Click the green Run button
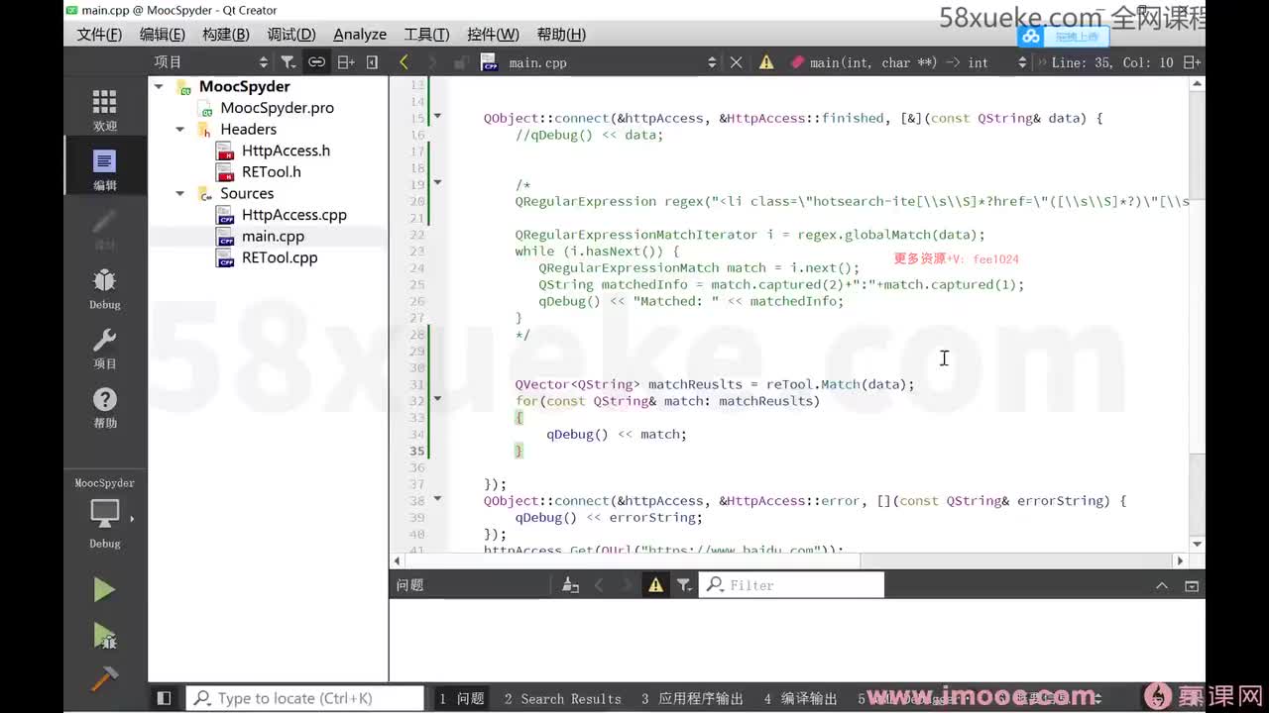 (x=104, y=590)
